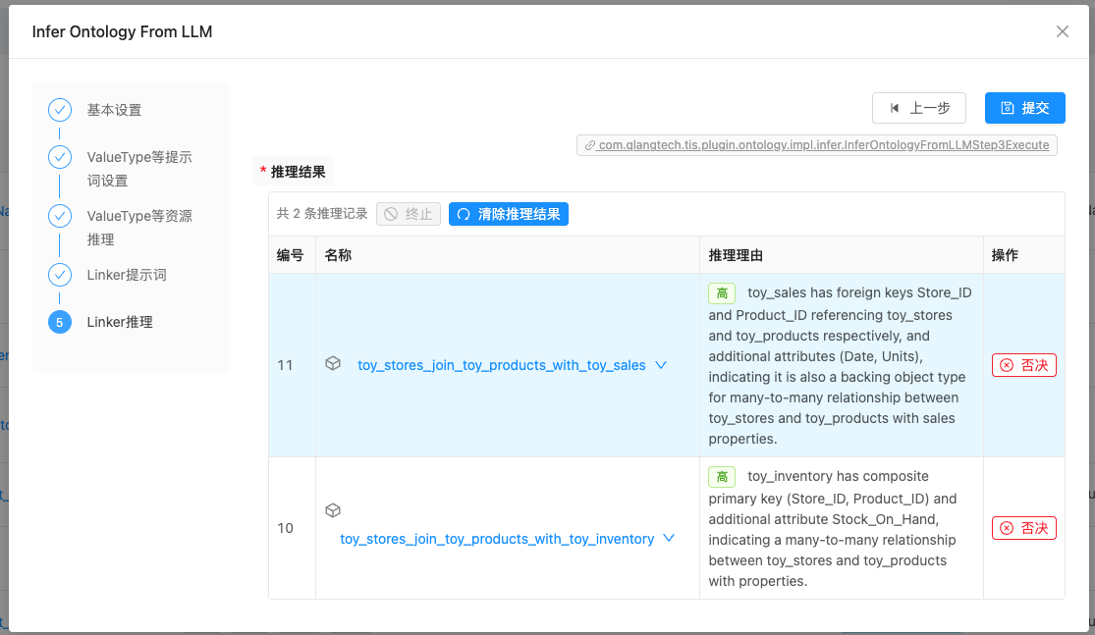Expand the toy_inventory row chevron

click(x=669, y=538)
